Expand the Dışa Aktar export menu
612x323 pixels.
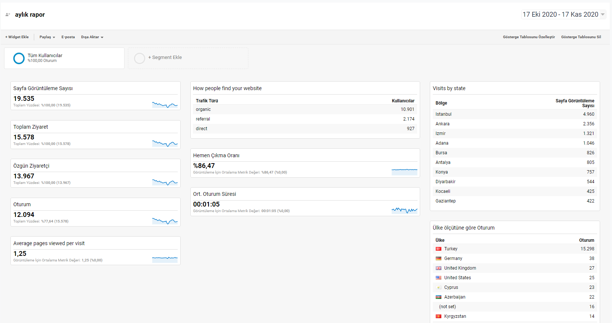point(92,37)
